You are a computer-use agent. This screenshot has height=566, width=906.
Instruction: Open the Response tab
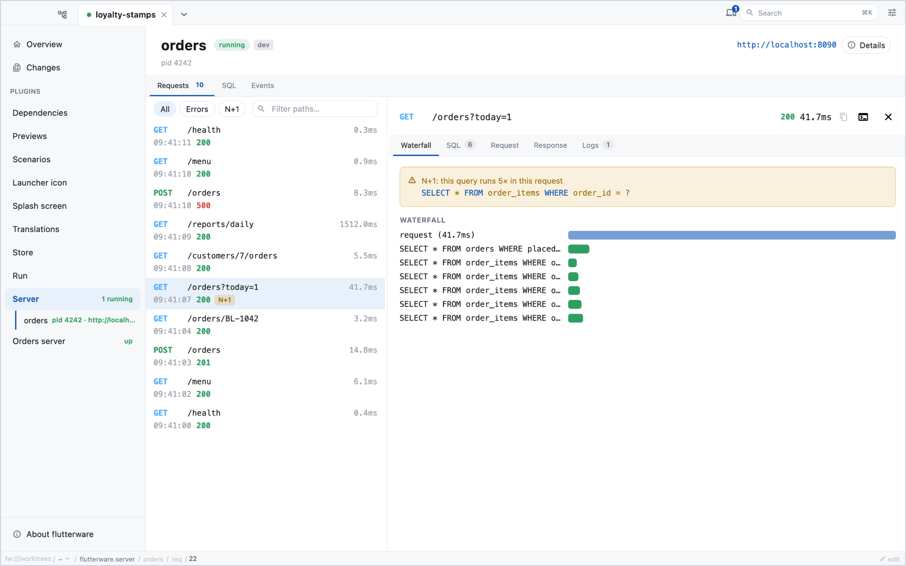[550, 145]
